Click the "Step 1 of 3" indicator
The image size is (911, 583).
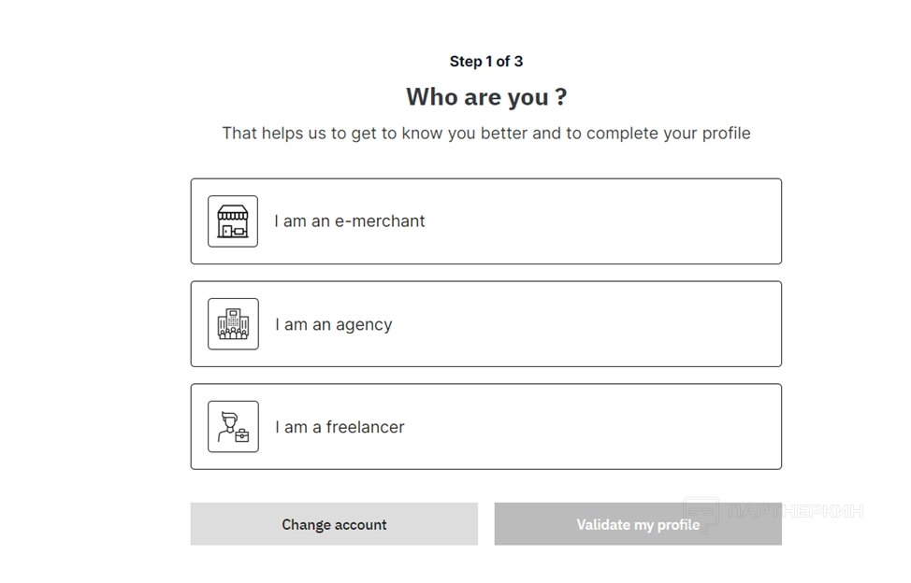point(485,62)
